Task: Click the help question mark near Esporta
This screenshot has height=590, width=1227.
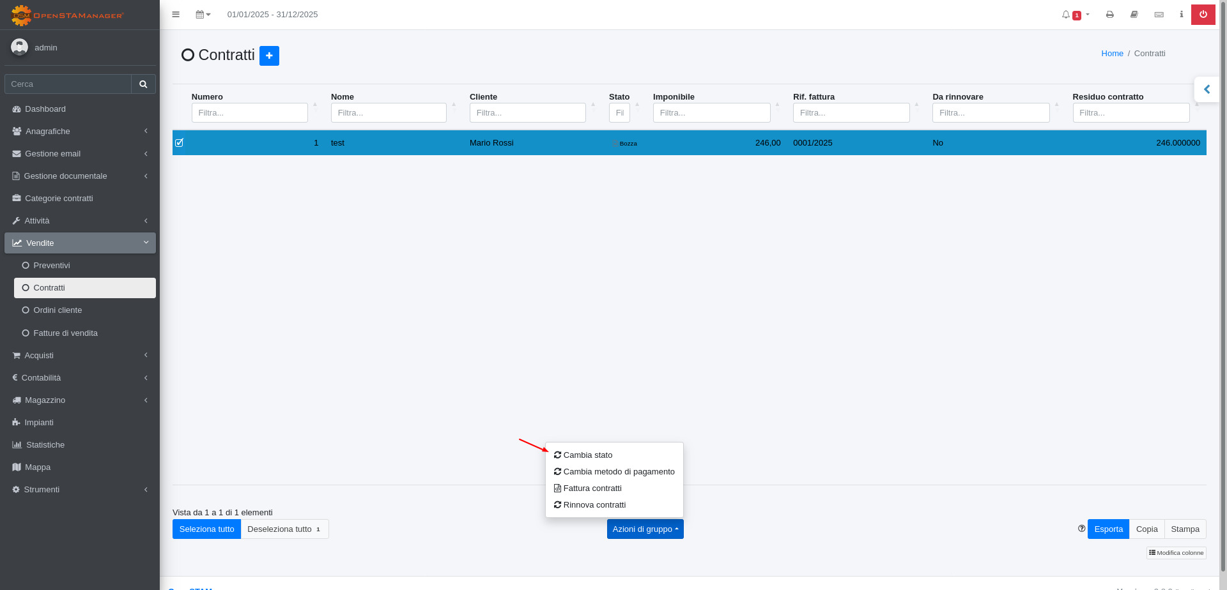Action: (x=1081, y=529)
